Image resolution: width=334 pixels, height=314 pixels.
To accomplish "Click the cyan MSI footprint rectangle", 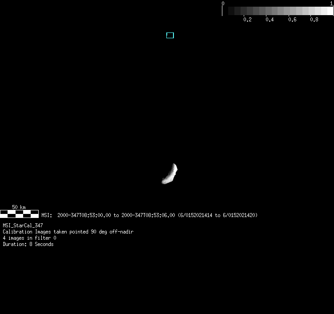I will [x=170, y=35].
